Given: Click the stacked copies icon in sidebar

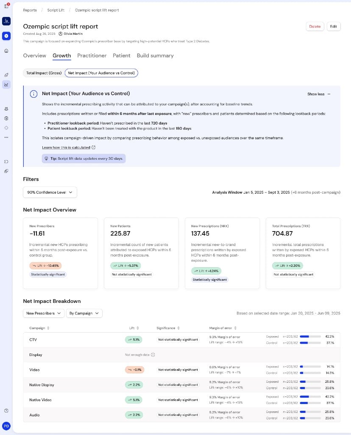Looking at the screenshot, I should (6, 171).
